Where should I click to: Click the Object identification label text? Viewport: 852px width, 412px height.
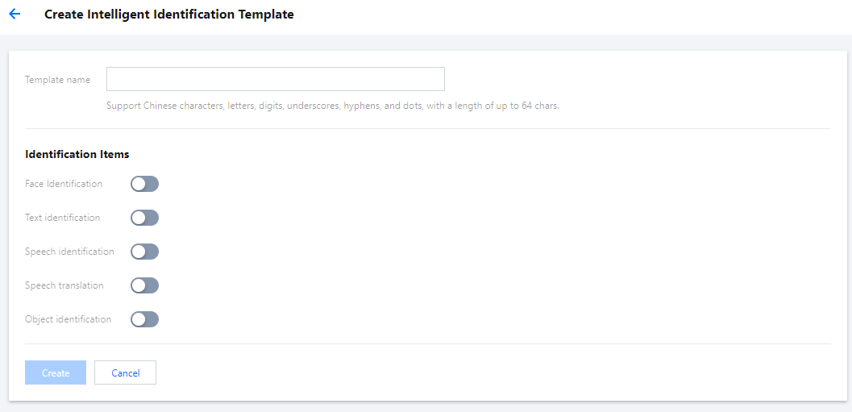point(68,319)
